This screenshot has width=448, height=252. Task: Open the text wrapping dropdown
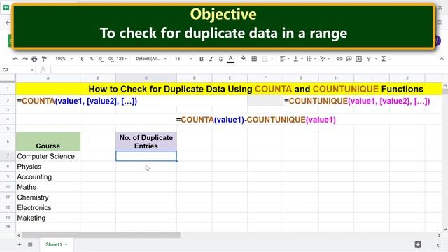click(x=311, y=59)
